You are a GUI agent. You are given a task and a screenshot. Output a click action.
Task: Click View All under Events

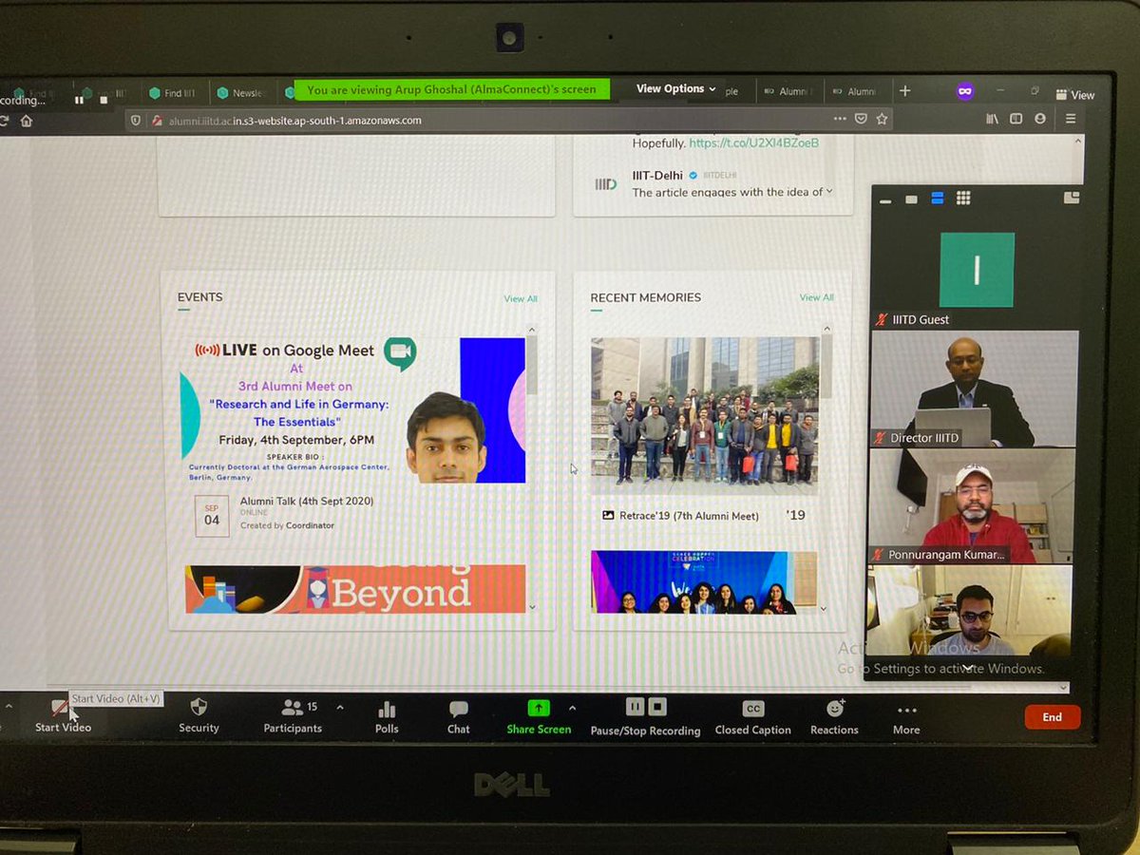coord(521,299)
